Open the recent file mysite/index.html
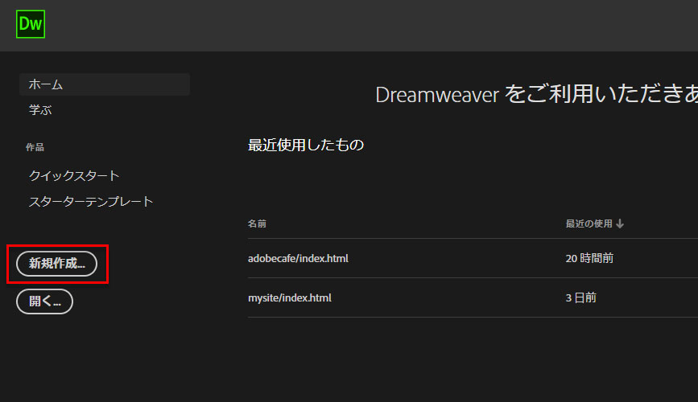Screen dimensions: 698x402 point(289,297)
